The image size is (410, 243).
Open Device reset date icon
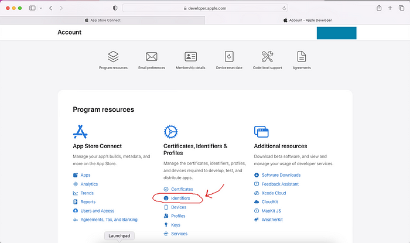click(229, 56)
